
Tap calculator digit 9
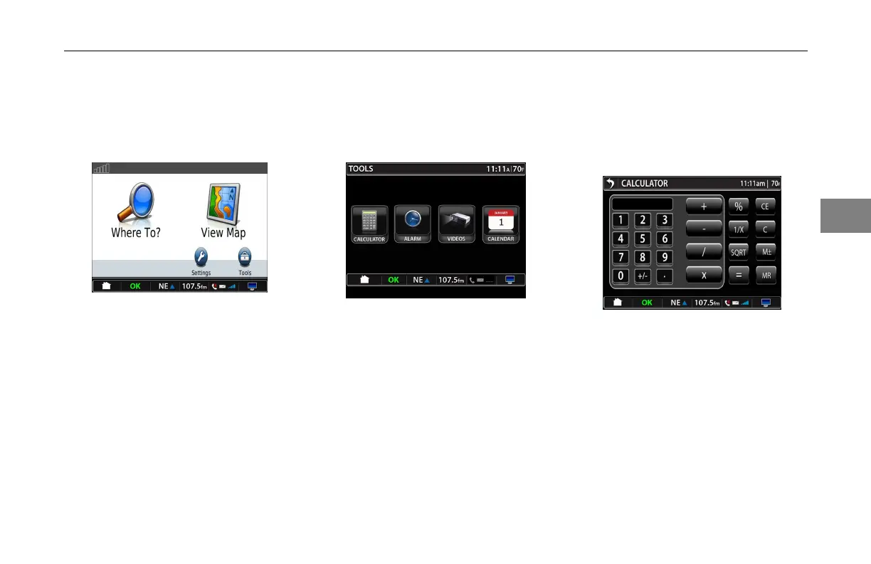665,257
